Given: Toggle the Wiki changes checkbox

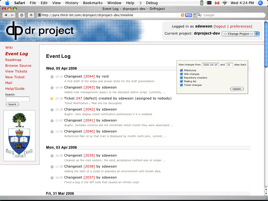Looking at the screenshot, I should coord(181,74).
